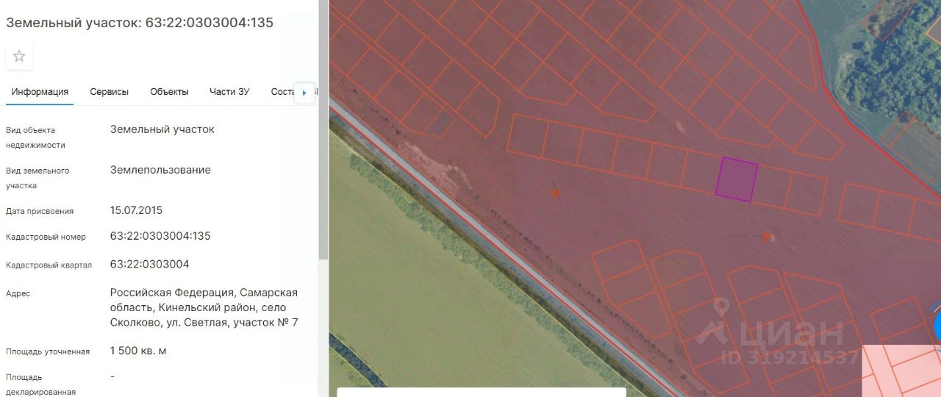This screenshot has width=941, height=397.
Task: Click the address text with село Сколково
Action: tap(204, 307)
